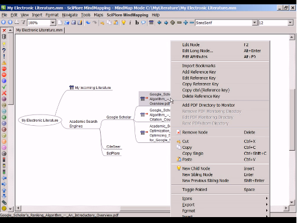297x223 pixels.
Task: Expand the Format submenu in the context menu
Action: tap(220, 211)
